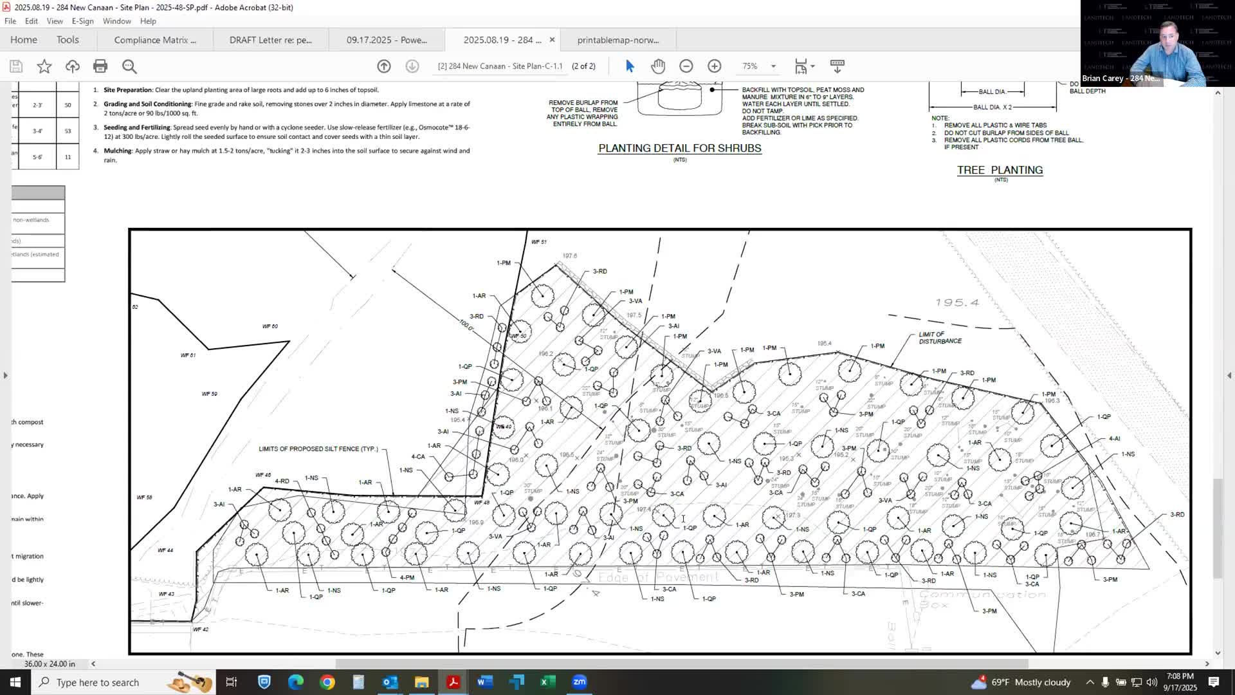Open the Window menu
This screenshot has height=695, width=1235.
[x=117, y=21]
